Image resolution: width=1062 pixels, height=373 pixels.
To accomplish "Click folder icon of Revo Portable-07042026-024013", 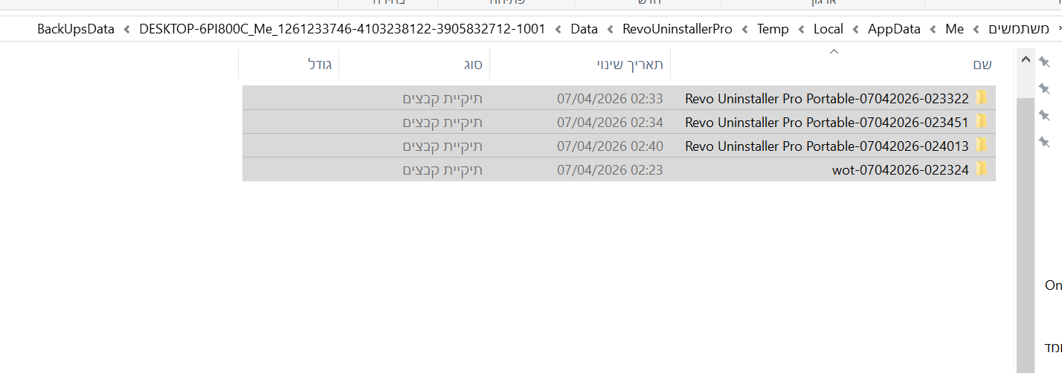I will click(x=982, y=146).
